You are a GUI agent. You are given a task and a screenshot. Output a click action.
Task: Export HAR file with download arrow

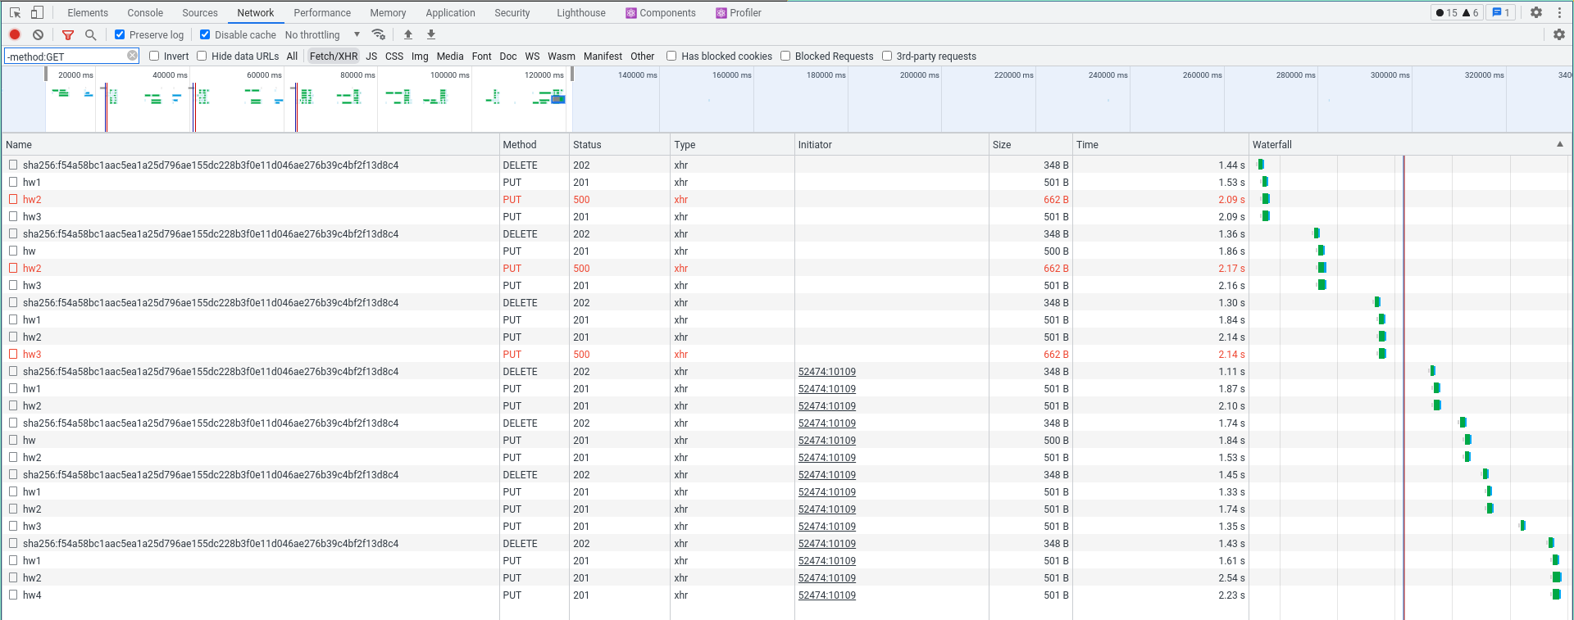tap(431, 34)
